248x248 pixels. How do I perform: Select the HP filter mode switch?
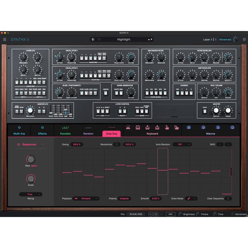(165, 93)
